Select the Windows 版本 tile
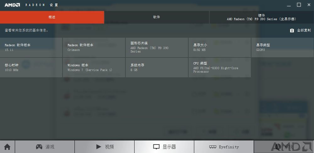The width and height of the screenshot is (314, 153). 94,68
